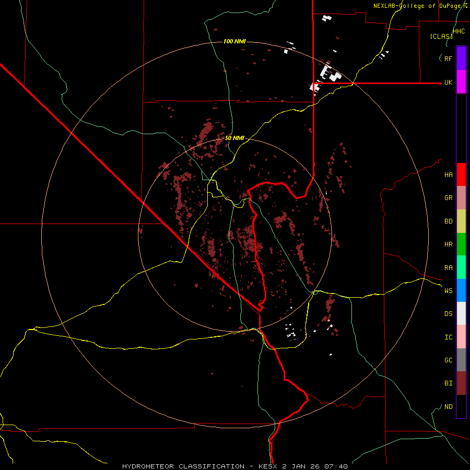Click the purple RF color swatch in legend

[461, 58]
